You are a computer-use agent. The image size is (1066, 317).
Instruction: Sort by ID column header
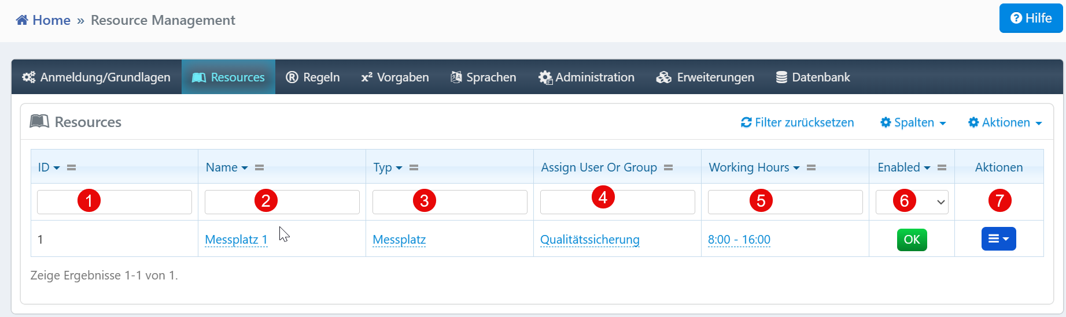[x=49, y=167]
